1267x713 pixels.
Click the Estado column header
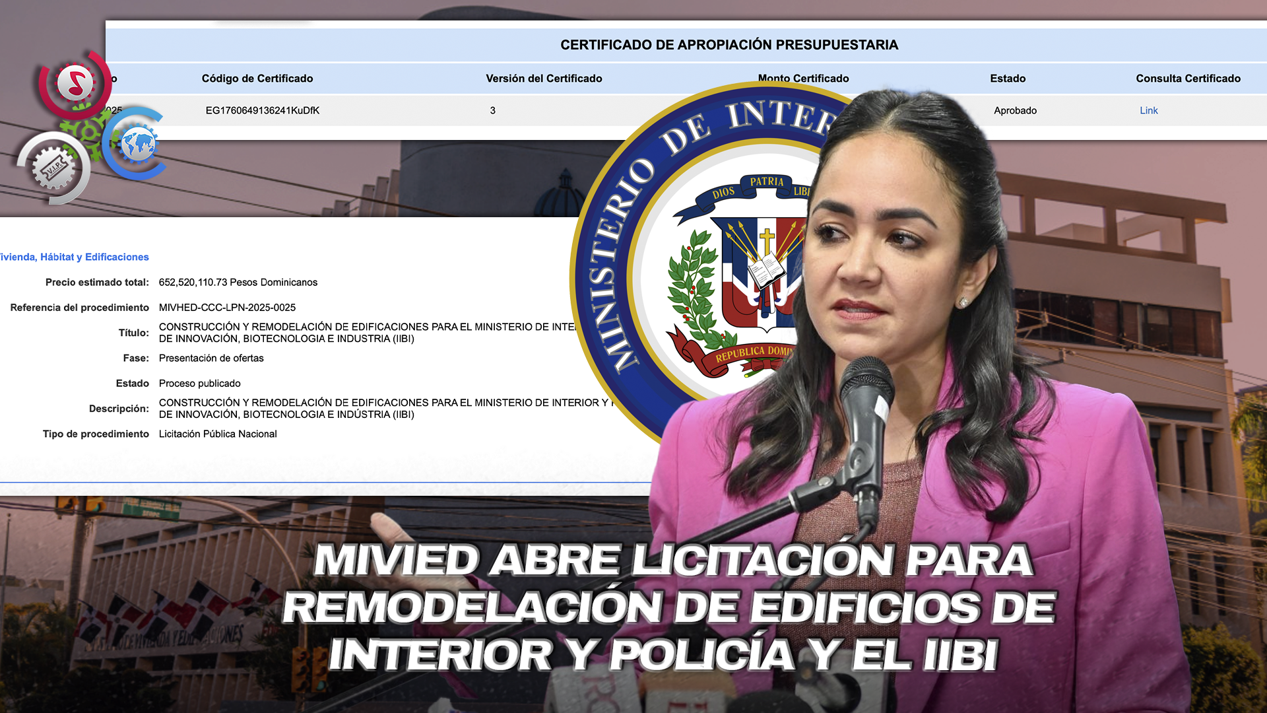pos(1008,79)
